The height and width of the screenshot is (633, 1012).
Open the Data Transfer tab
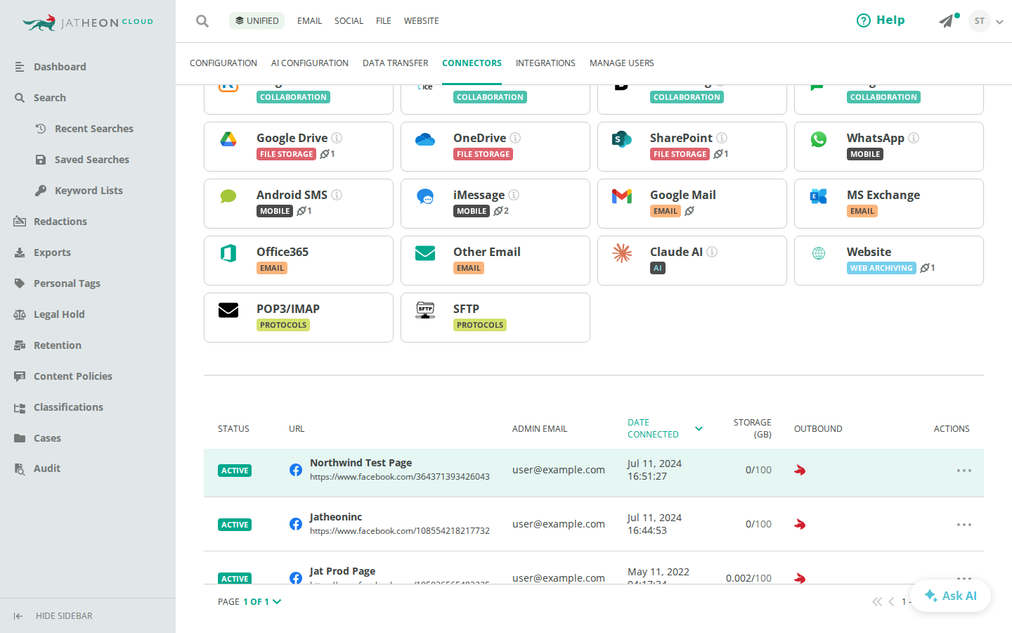(395, 63)
